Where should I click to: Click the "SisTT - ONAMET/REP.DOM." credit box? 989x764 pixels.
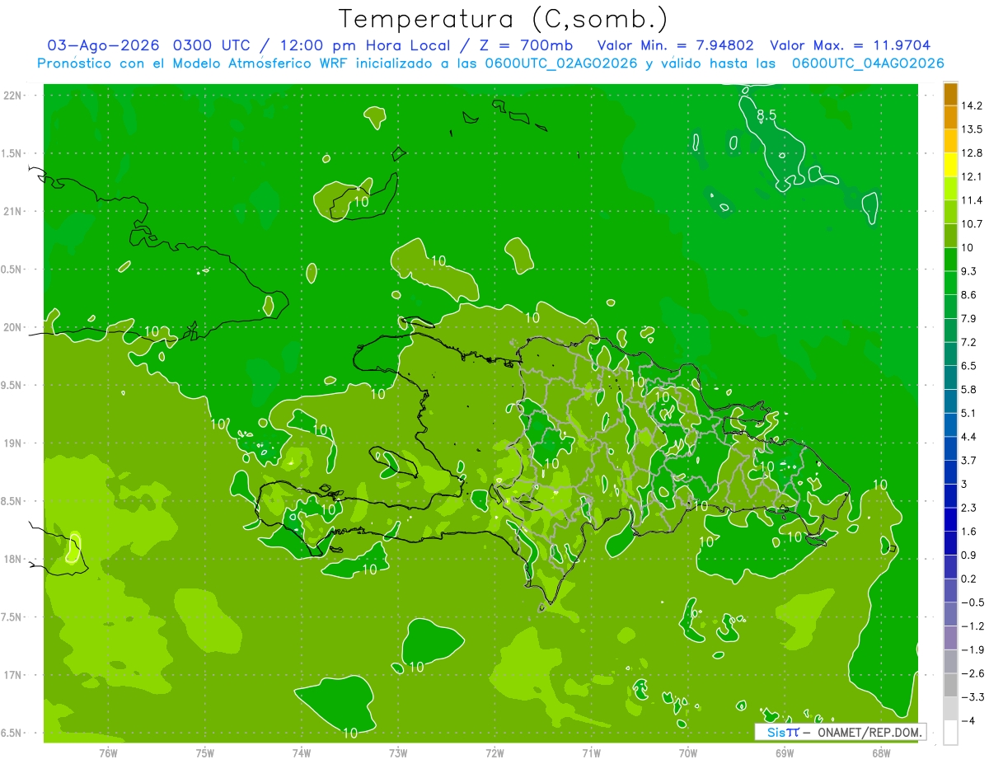[841, 732]
